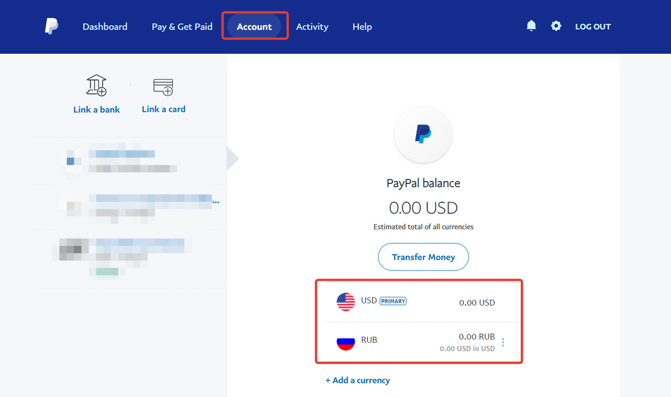Click the 0.00 USD total balance
Image resolution: width=671 pixels, height=397 pixels.
[x=423, y=208]
